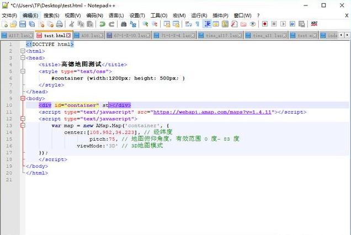
Task: Open the 搜索(S) menu
Action: pyautogui.click(x=51, y=15)
